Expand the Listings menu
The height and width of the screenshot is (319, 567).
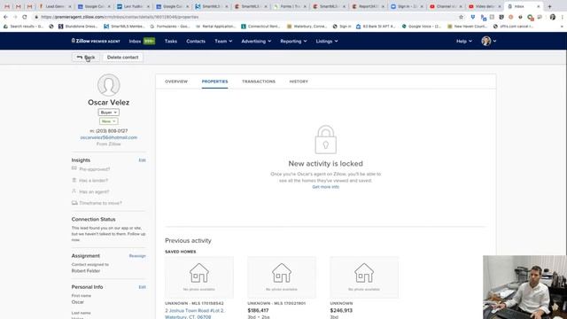[x=327, y=42]
